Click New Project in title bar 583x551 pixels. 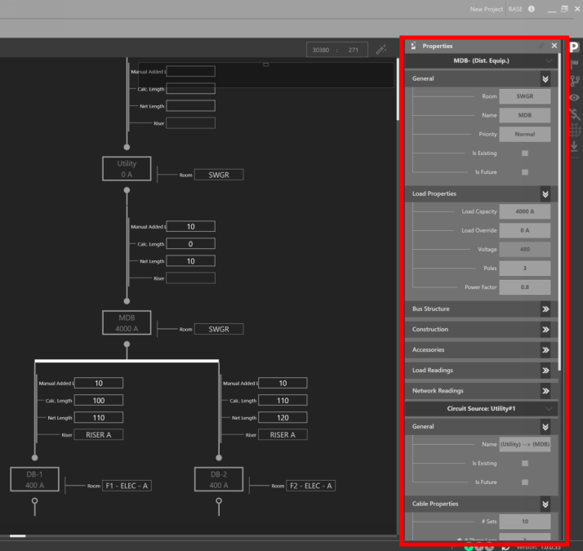486,9
